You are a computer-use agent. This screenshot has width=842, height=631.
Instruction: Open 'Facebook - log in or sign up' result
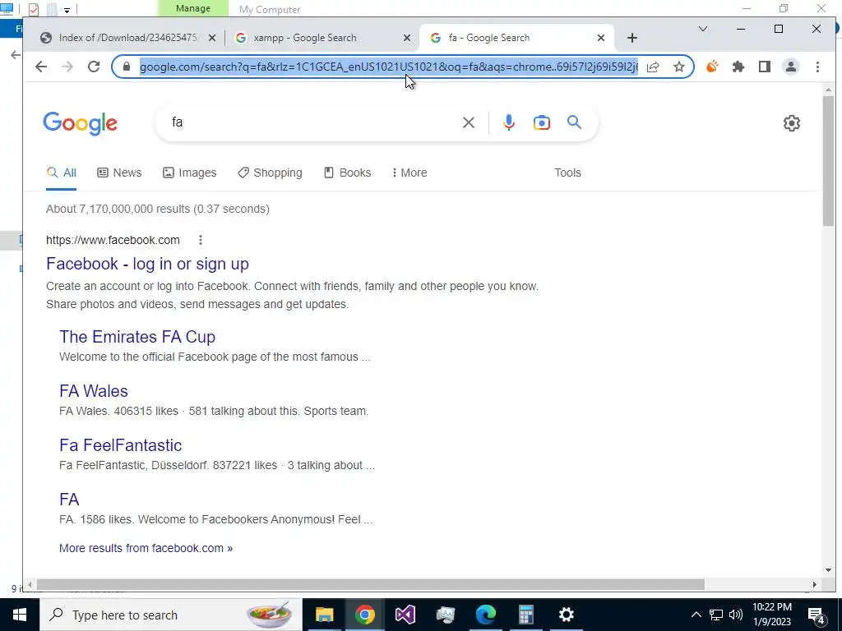coord(148,264)
